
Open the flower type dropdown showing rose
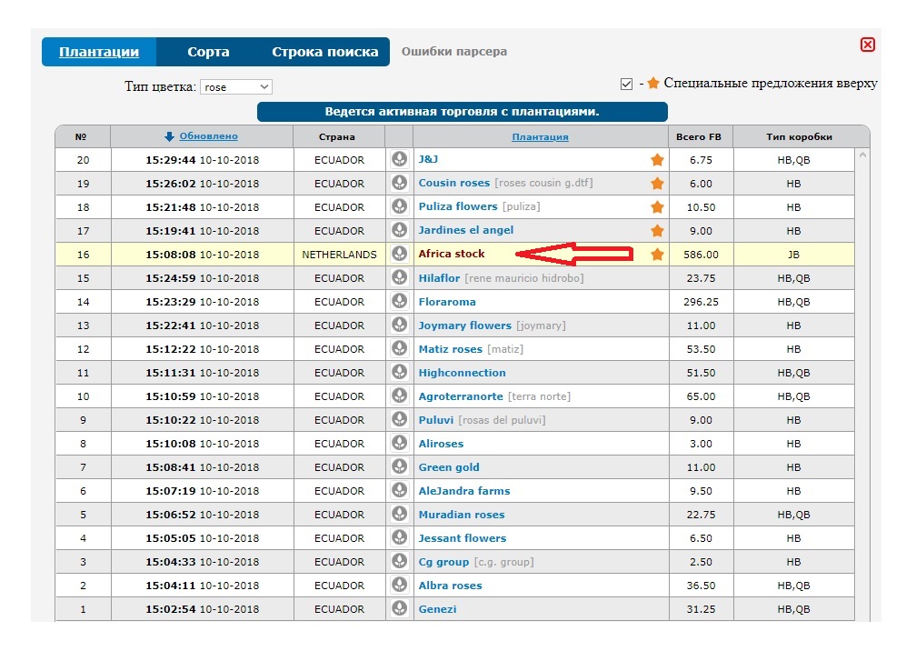point(236,87)
